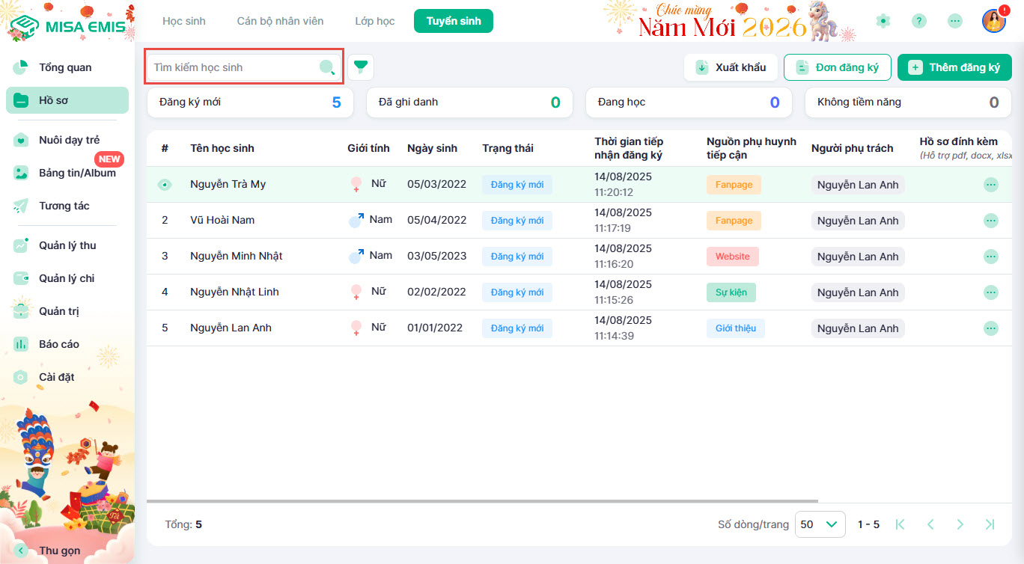Image resolution: width=1024 pixels, height=564 pixels.
Task: Open Quản lý thu in sidebar
Action: pyautogui.click(x=67, y=245)
